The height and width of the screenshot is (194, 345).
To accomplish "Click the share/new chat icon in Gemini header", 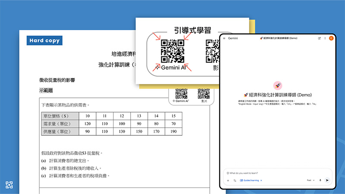I will (x=319, y=38).
